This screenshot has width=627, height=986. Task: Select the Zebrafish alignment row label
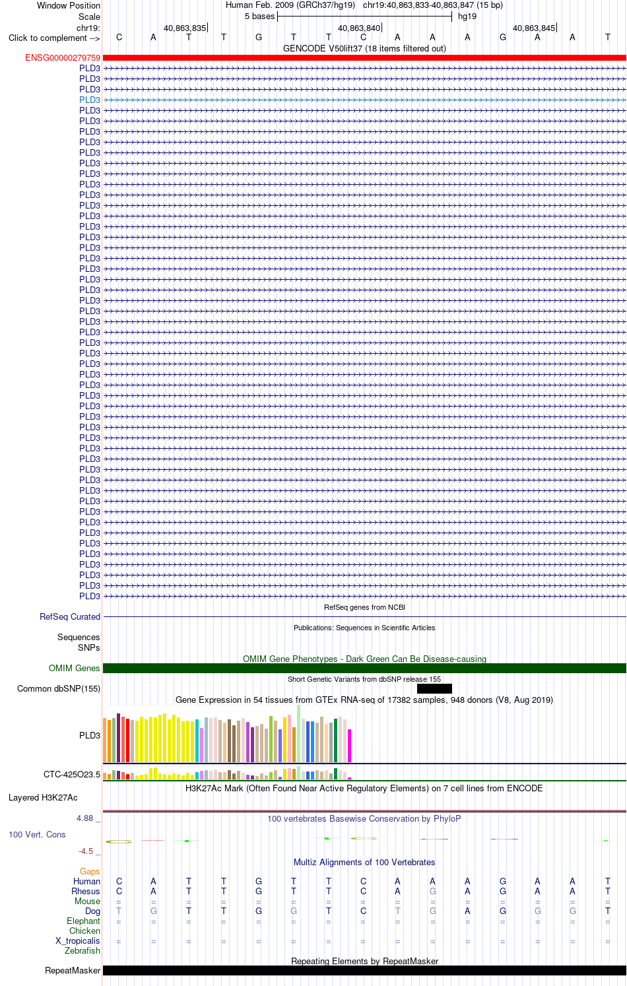82,951
